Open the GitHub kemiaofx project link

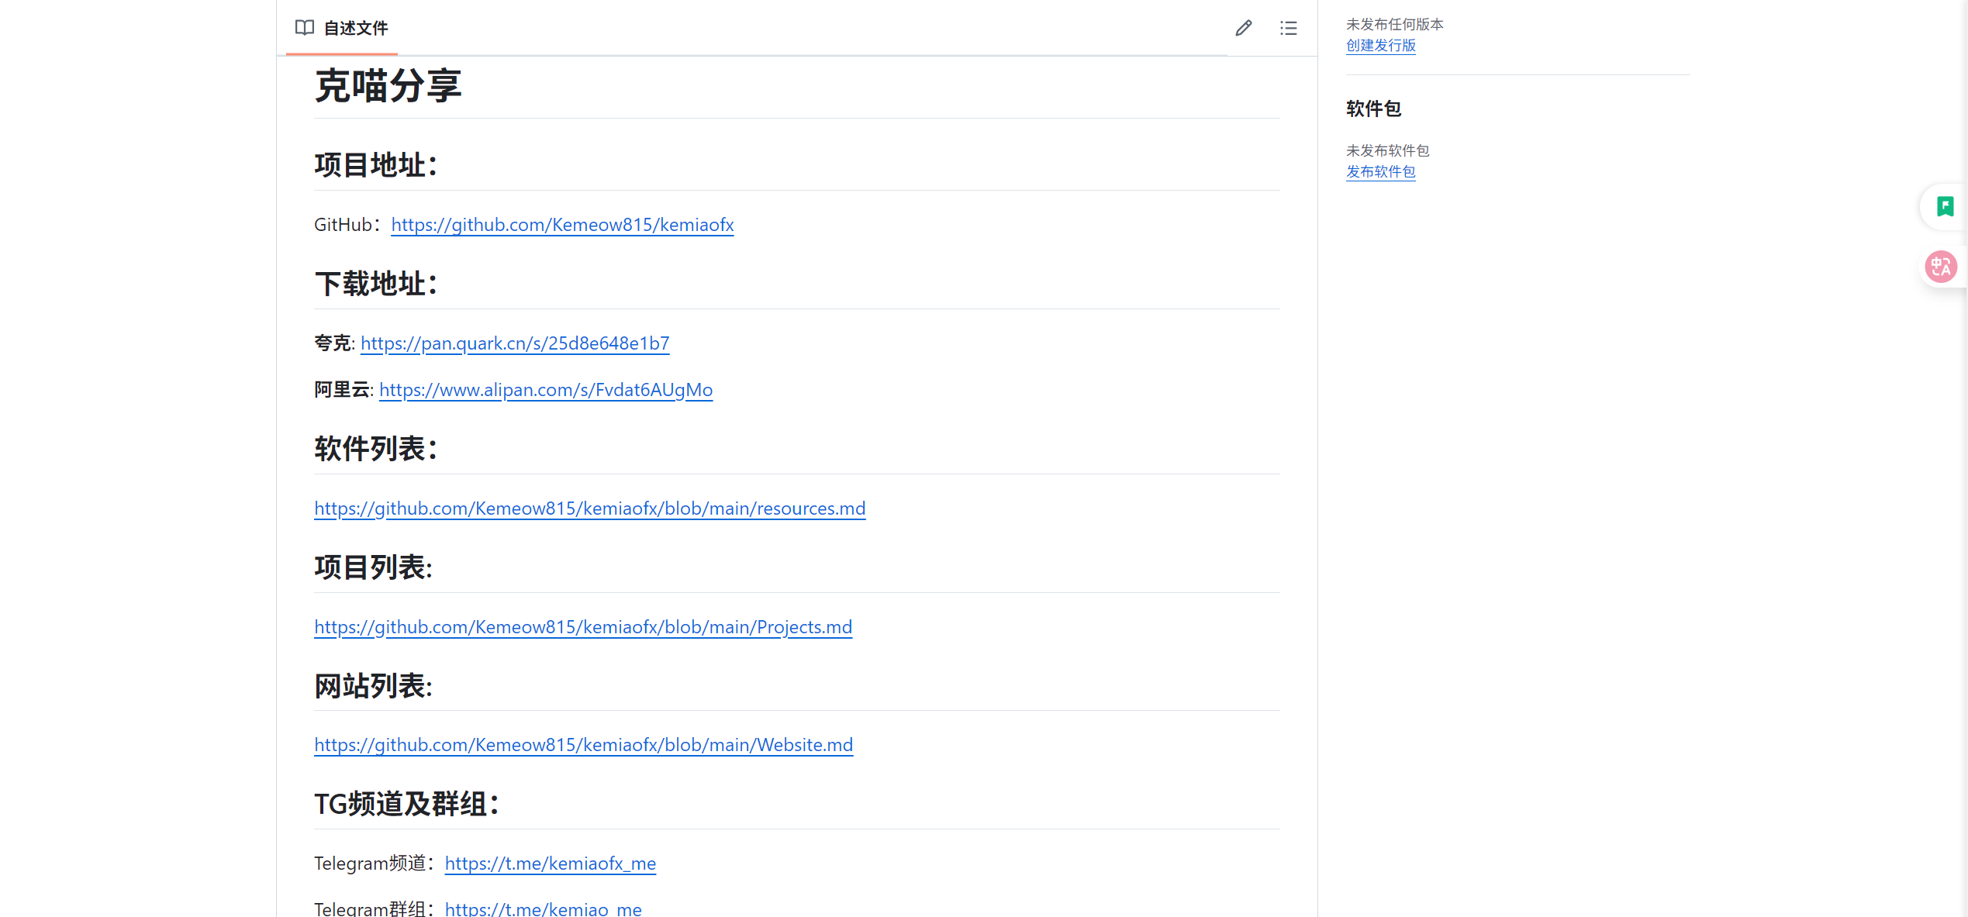point(562,225)
